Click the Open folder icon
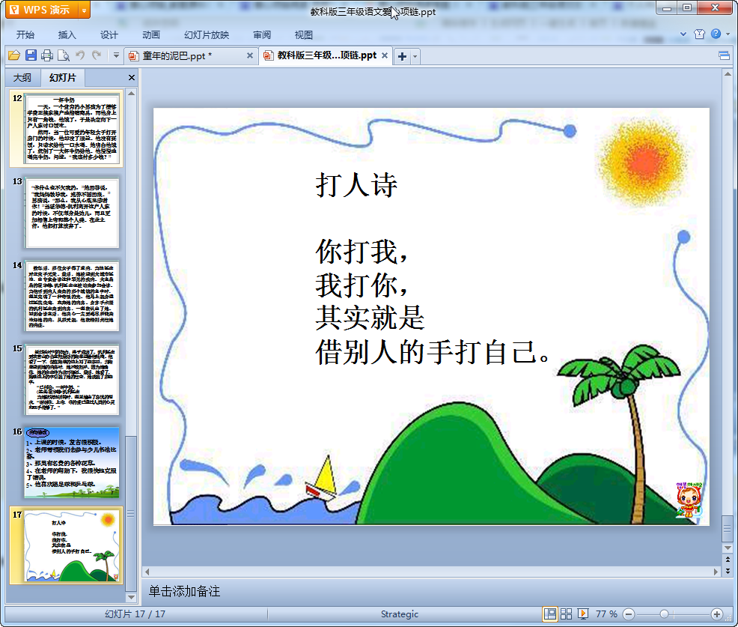The width and height of the screenshot is (738, 627). [x=14, y=55]
